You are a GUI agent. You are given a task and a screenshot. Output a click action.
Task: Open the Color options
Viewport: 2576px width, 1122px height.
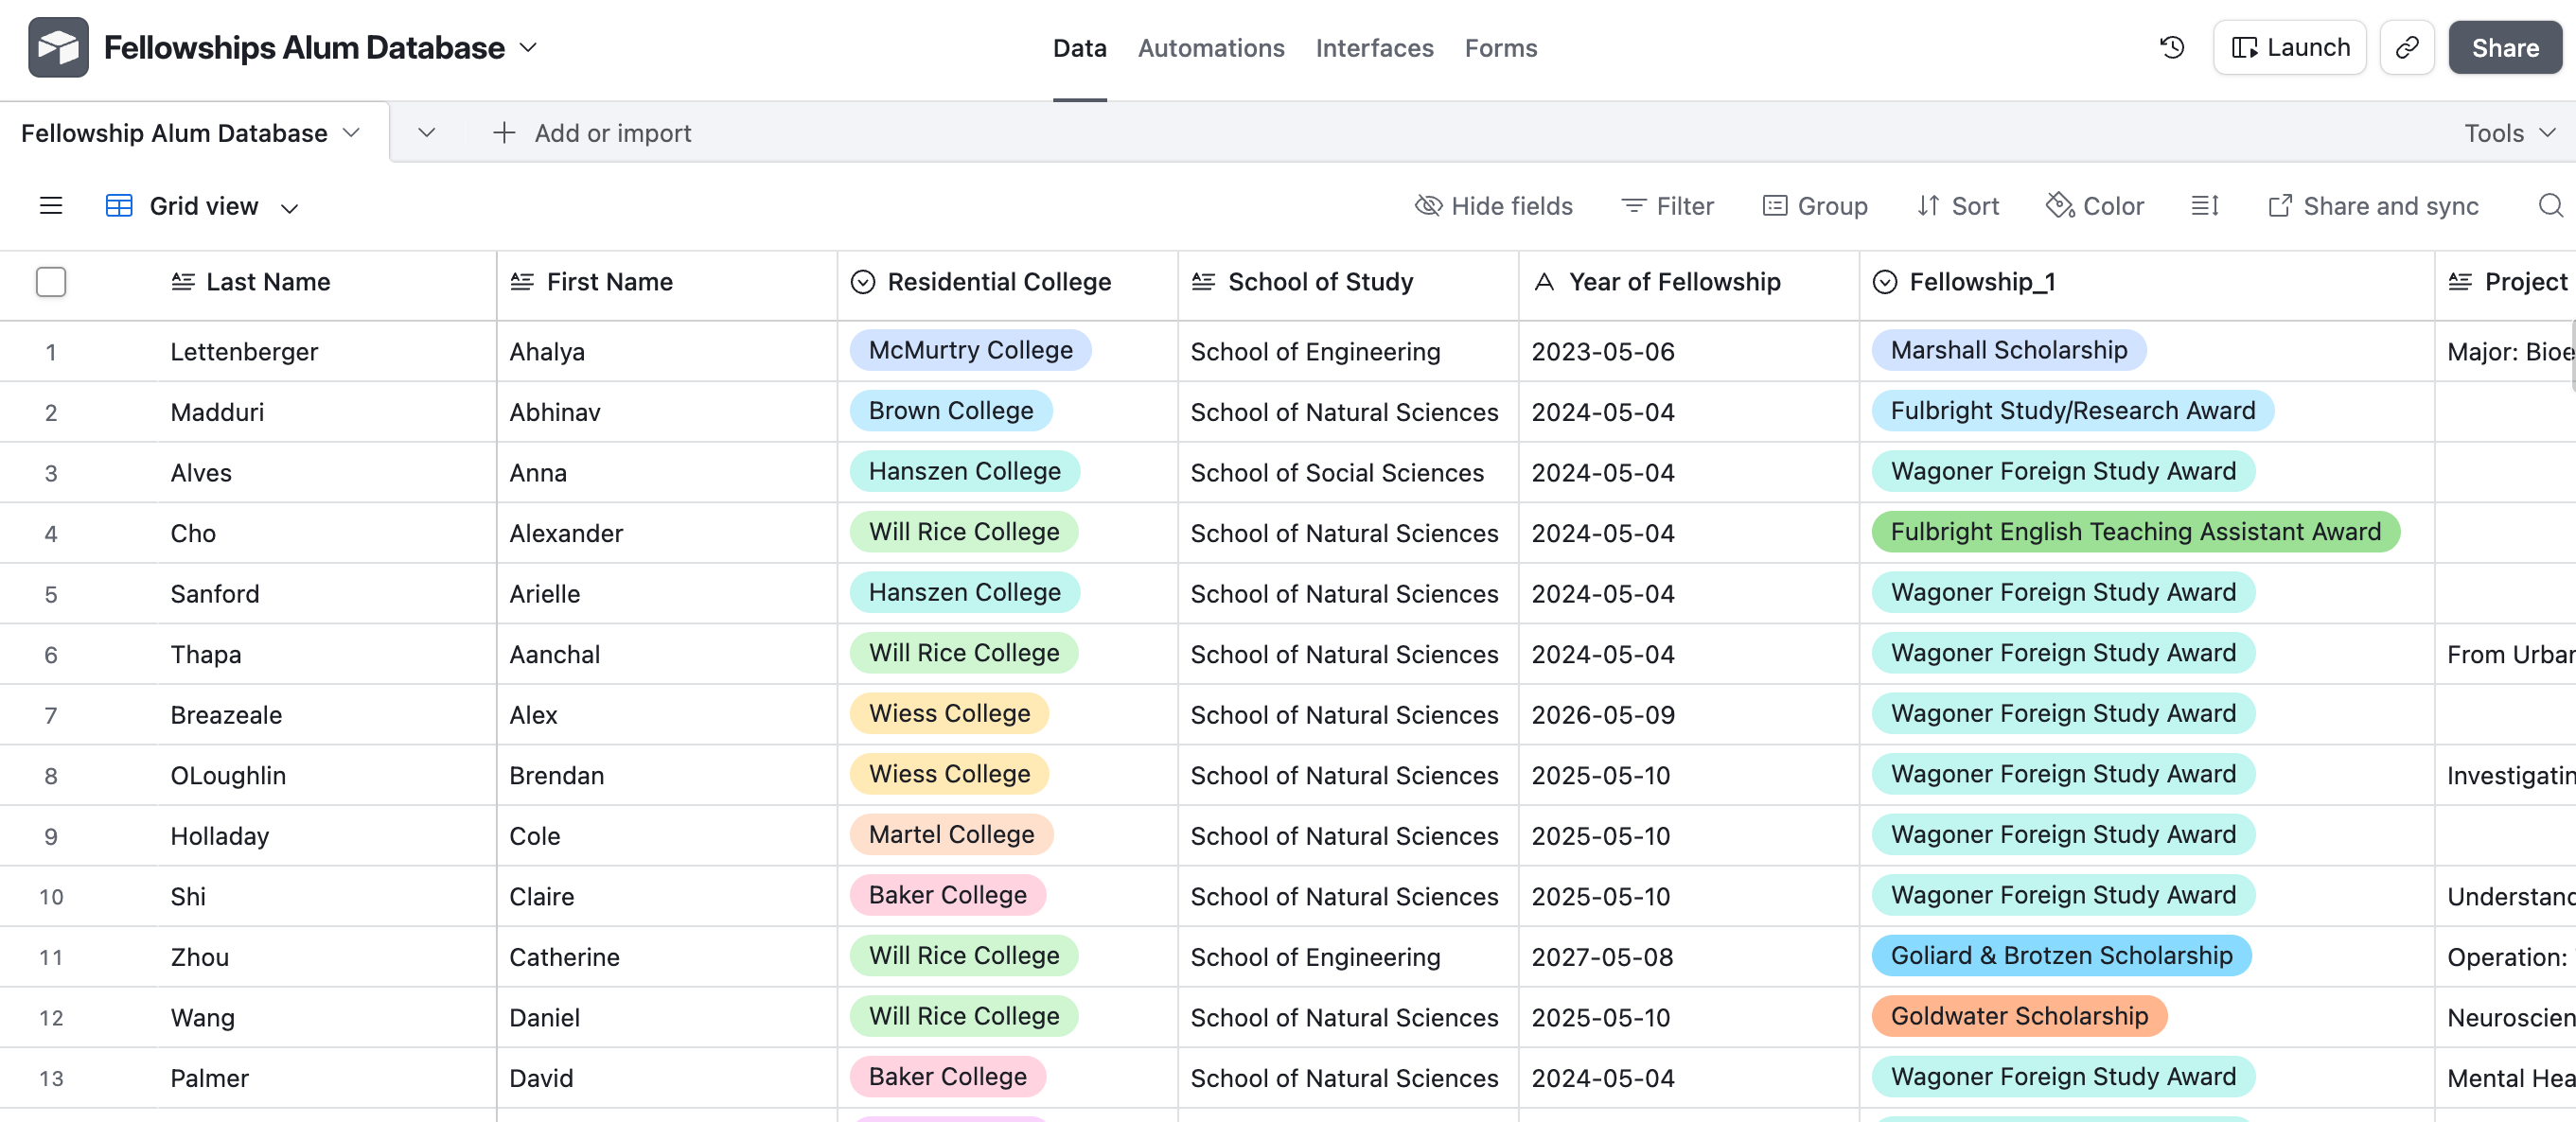pyautogui.click(x=2095, y=205)
